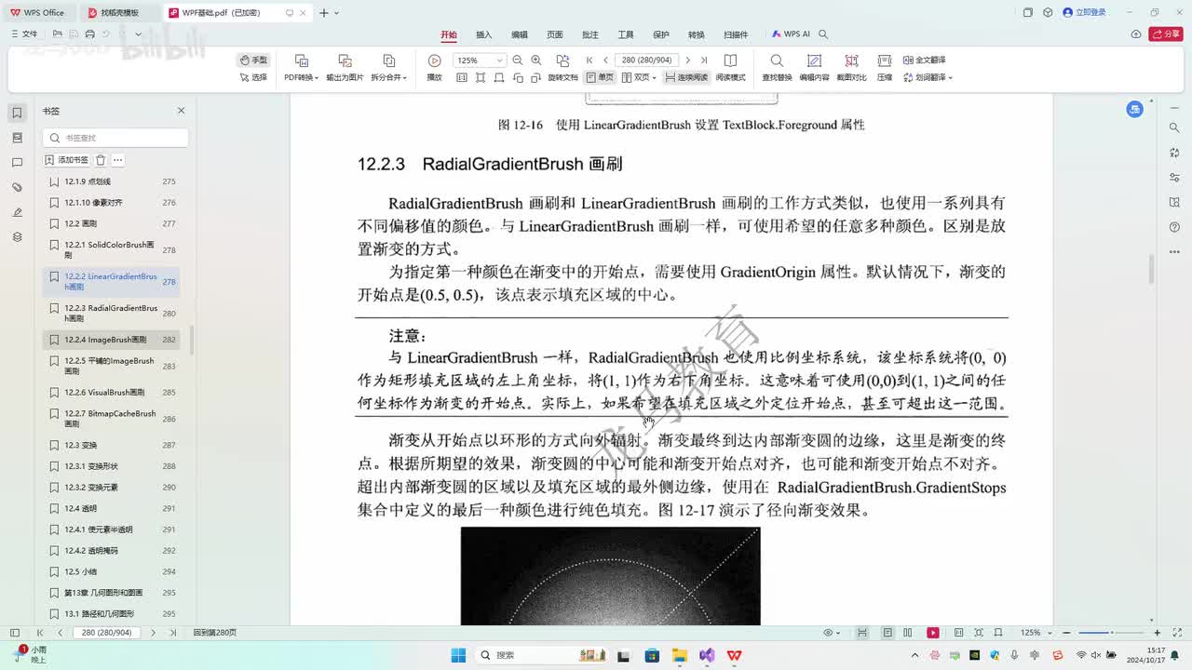Toggle 连续阅读 continuous reading
The width and height of the screenshot is (1192, 670).
[686, 77]
